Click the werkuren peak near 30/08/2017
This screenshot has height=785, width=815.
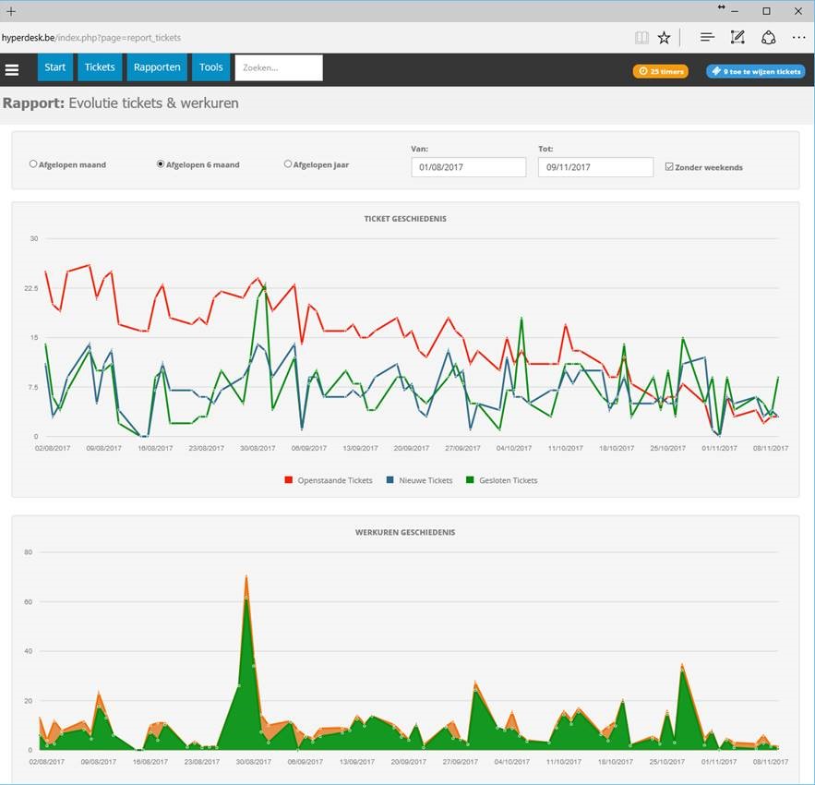(x=246, y=576)
